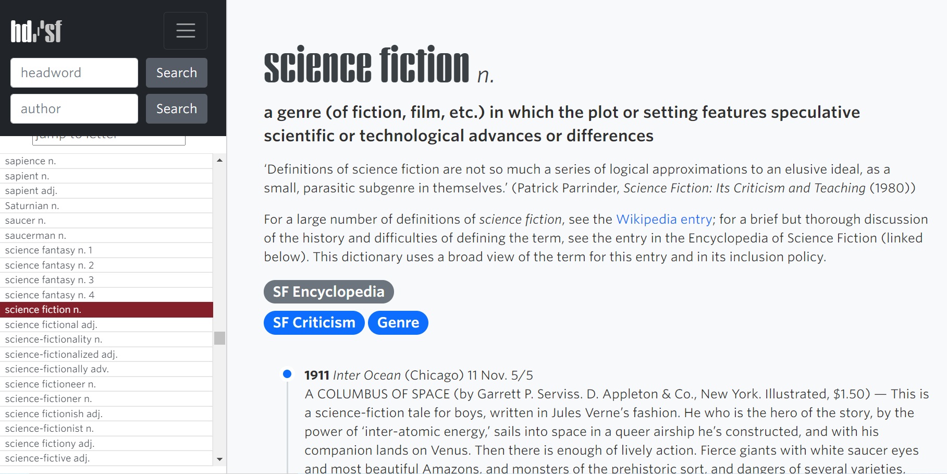Choose 'science fictioneer n.' from list
The image size is (947, 474).
(51, 384)
